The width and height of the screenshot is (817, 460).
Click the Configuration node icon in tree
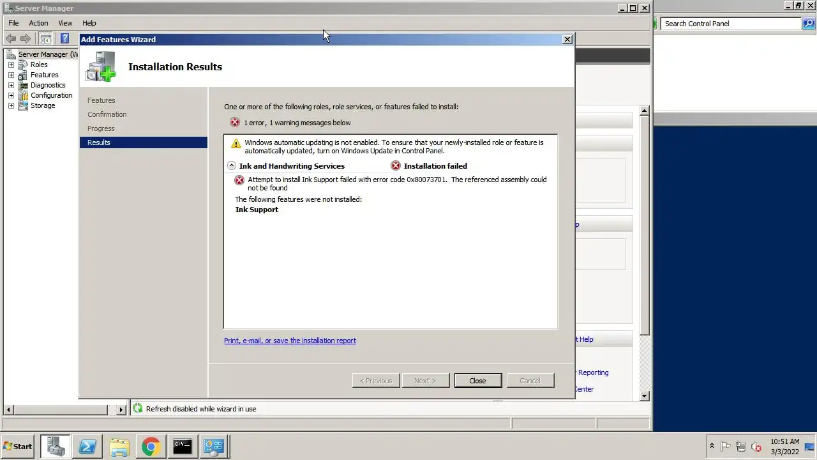point(23,95)
